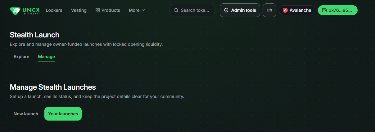Click the UNCX wolf logo icon

pos(15,11)
